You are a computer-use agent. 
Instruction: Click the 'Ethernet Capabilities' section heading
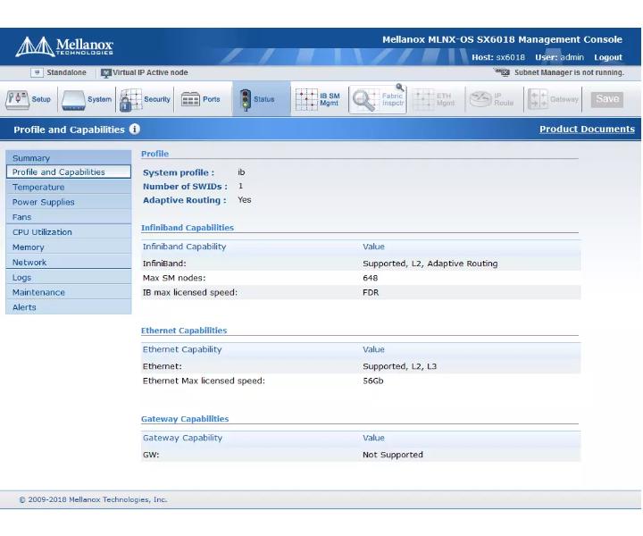pyautogui.click(x=184, y=331)
